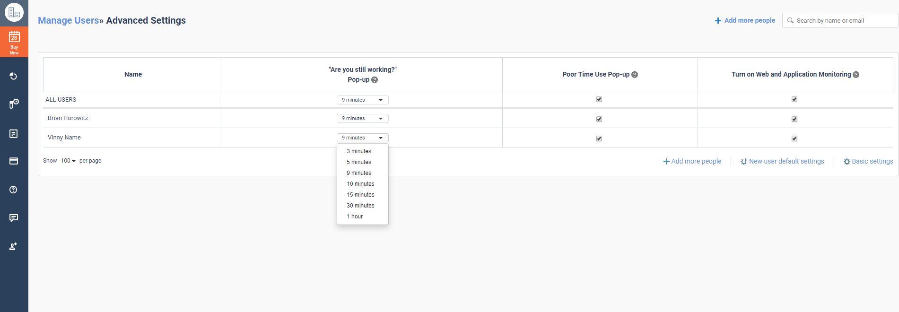Uncheck Poor Time Use Pop-up for ALL USERS

[x=599, y=99]
